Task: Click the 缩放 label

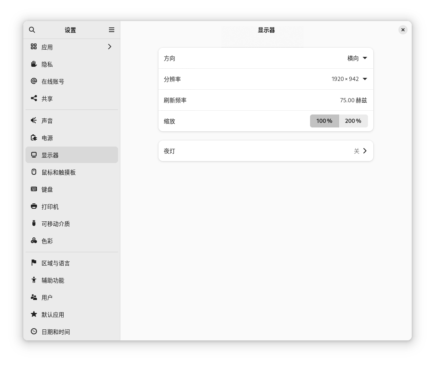Action: tap(170, 121)
